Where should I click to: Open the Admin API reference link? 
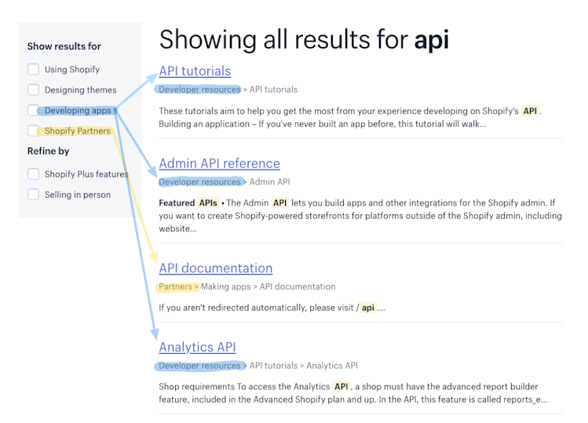coord(219,163)
